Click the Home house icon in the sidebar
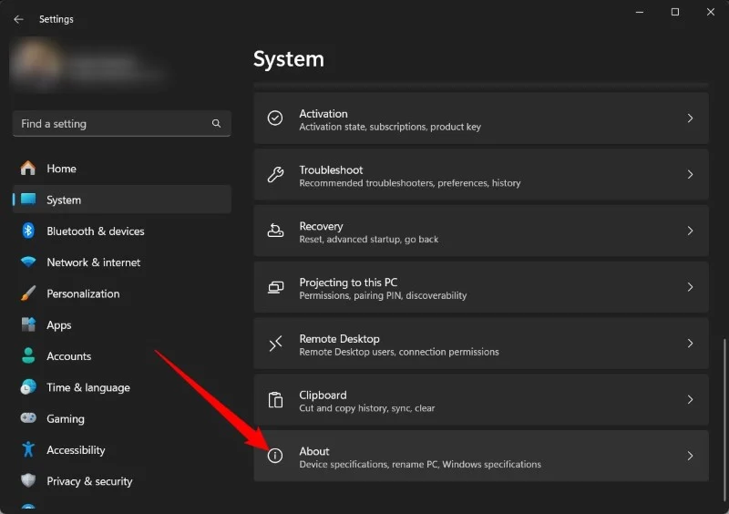 (x=28, y=168)
